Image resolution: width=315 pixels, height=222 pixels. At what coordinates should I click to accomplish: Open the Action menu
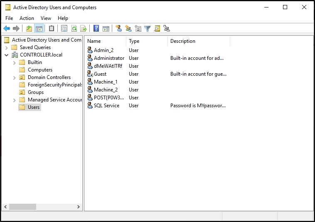27,18
